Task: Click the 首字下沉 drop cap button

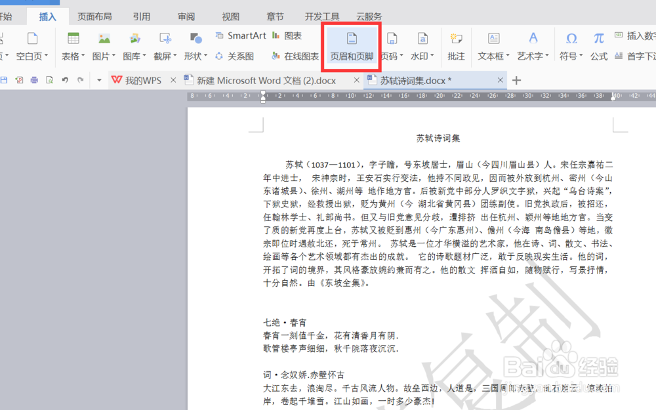Action: click(635, 56)
